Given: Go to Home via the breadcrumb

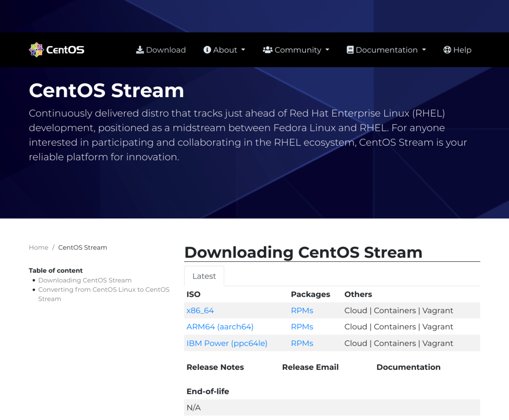Looking at the screenshot, I should (39, 247).
